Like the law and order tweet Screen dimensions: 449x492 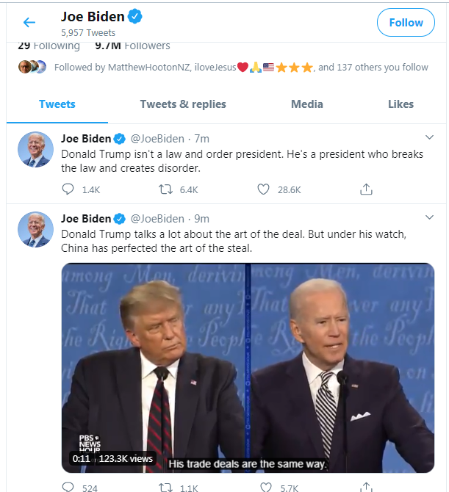(264, 189)
